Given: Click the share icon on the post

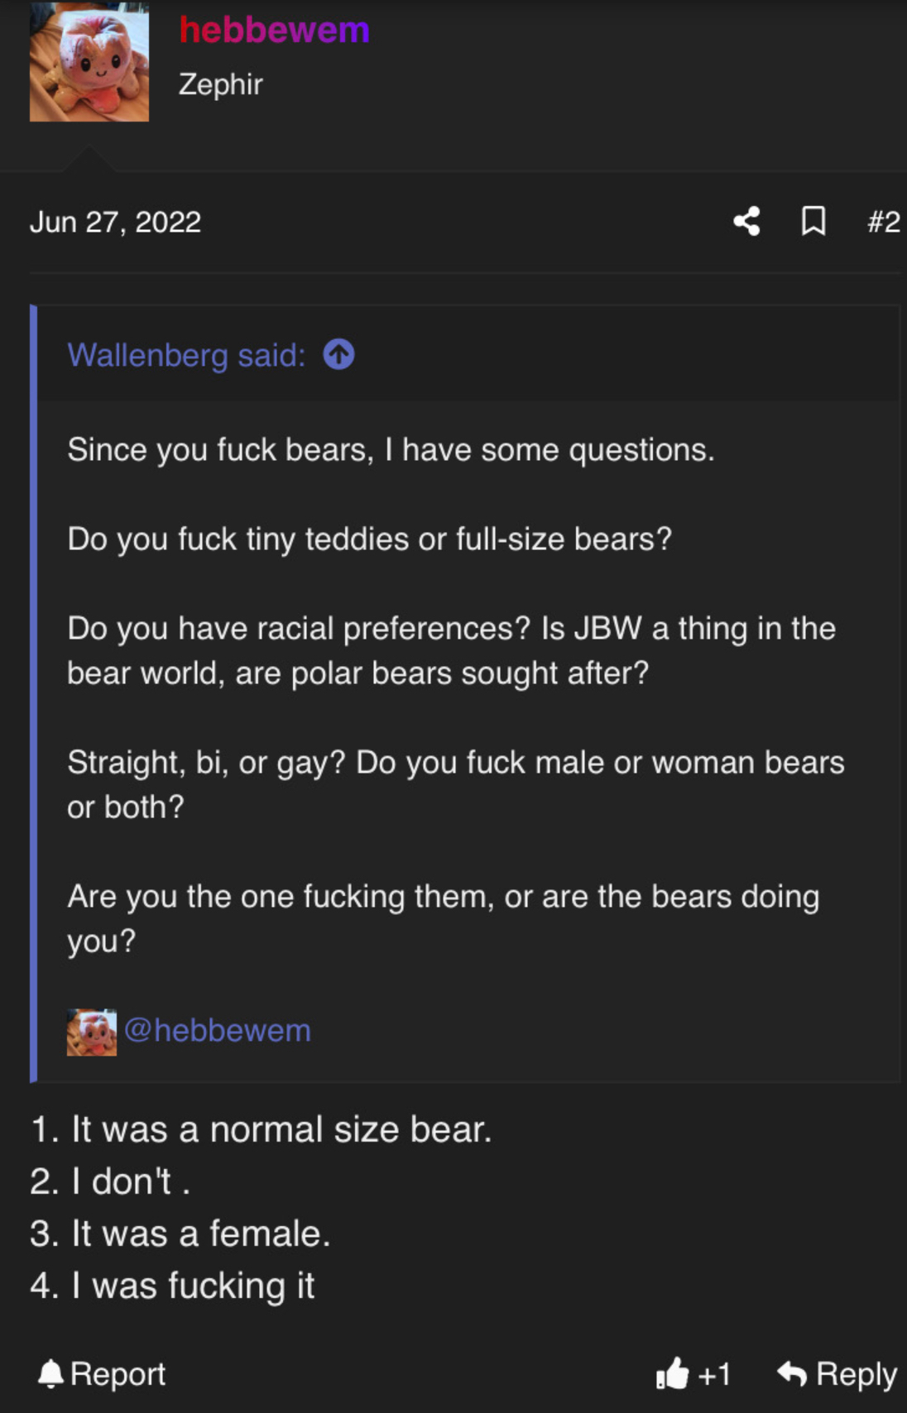Looking at the screenshot, I should click(746, 221).
